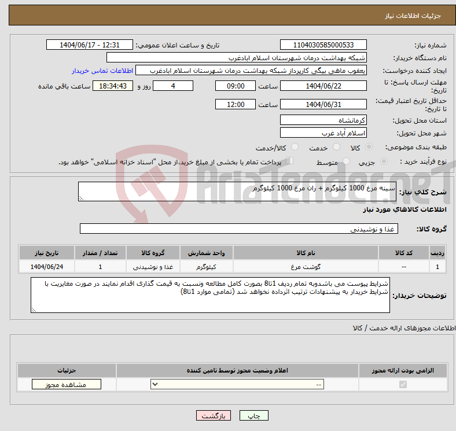The width and height of the screenshot is (456, 431).
Task: Click the تعداد / مقدار column header
Action: click(x=100, y=253)
